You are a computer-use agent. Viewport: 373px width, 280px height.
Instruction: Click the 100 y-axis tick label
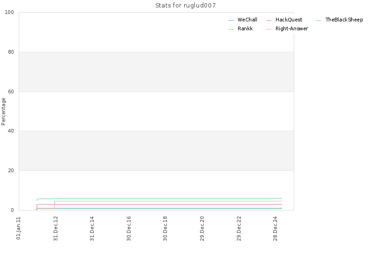9,13
